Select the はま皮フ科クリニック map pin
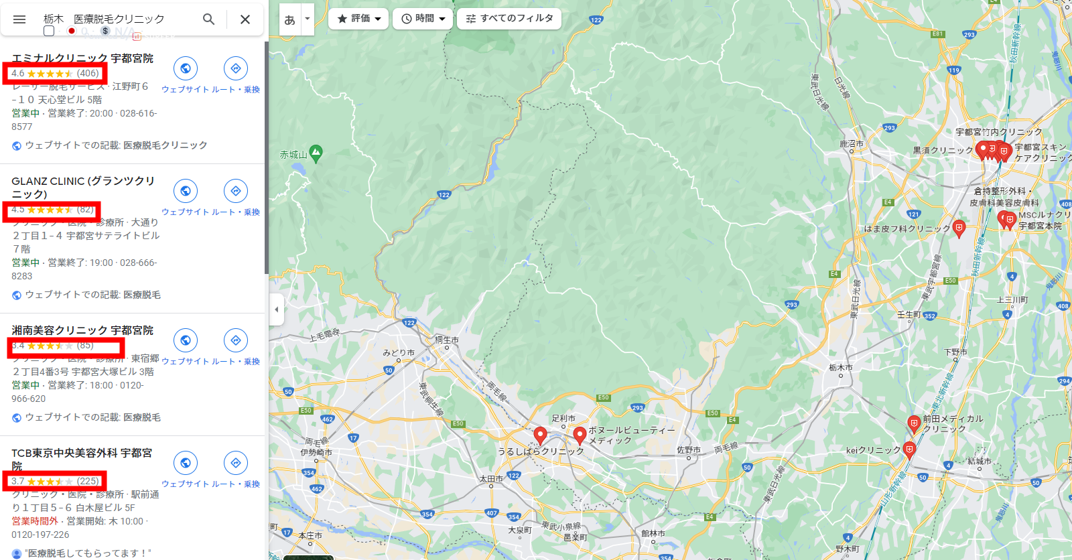1072x560 pixels. click(959, 228)
